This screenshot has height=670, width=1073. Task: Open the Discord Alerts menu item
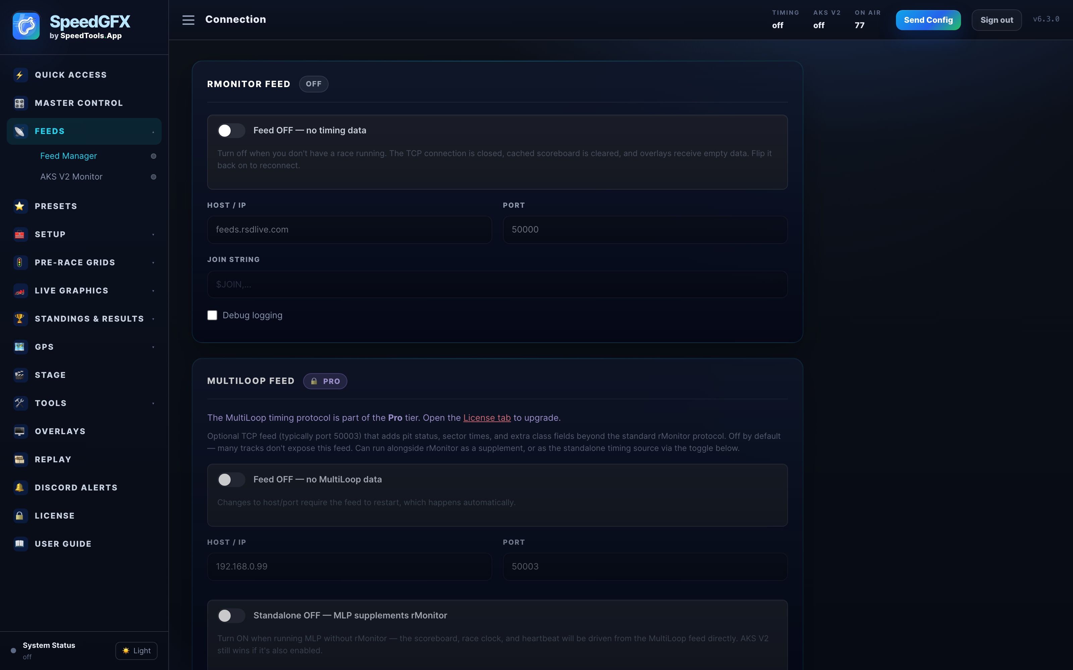[84, 487]
